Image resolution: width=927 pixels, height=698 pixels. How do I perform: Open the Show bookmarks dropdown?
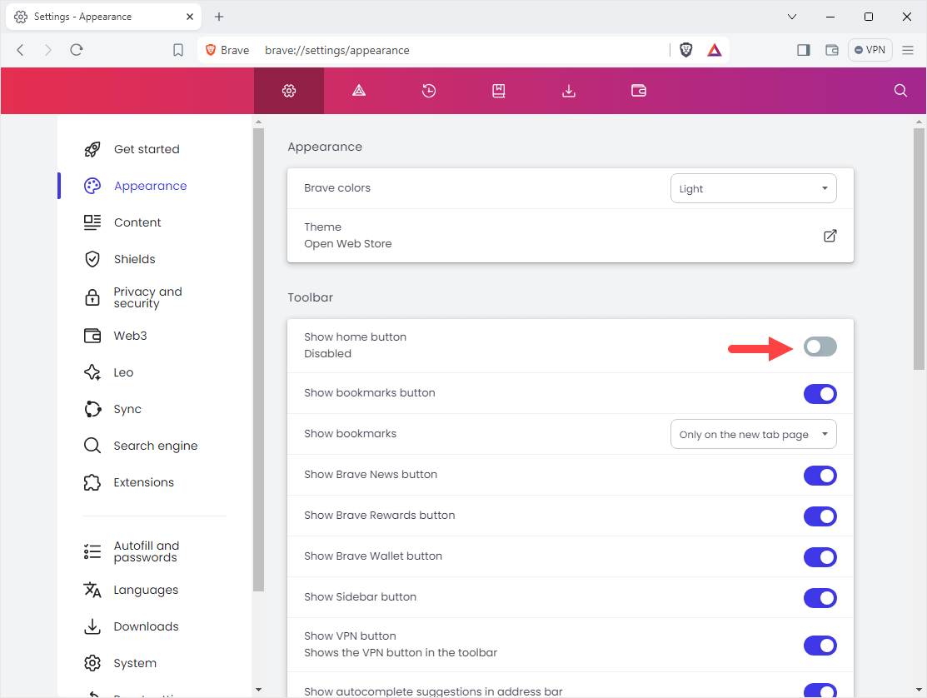tap(753, 435)
